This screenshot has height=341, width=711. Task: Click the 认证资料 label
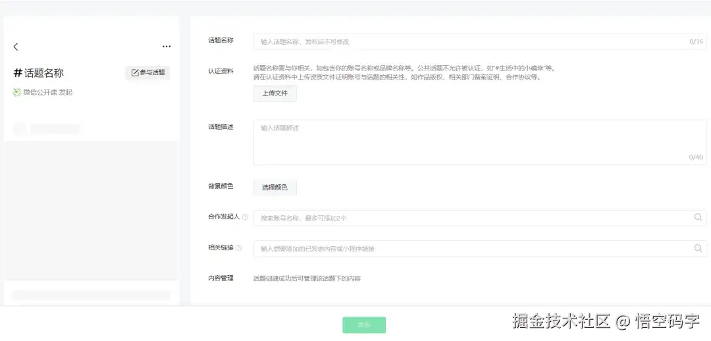pyautogui.click(x=221, y=71)
